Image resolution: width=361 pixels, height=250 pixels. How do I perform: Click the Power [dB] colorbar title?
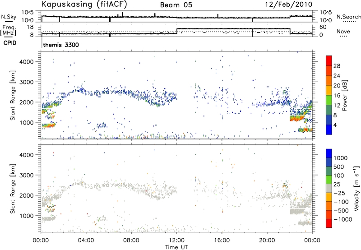(344, 95)
